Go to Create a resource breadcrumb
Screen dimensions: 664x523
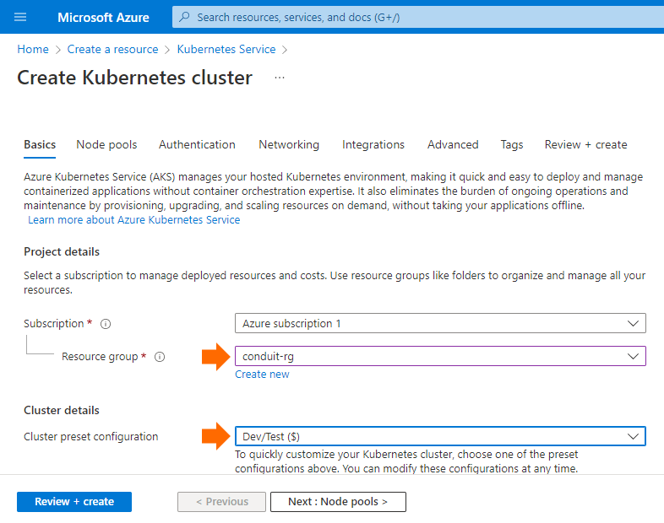tap(112, 49)
